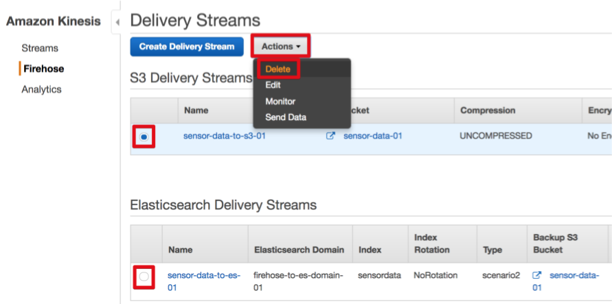
Task: Open Analytics in sidebar
Action: pyautogui.click(x=41, y=89)
